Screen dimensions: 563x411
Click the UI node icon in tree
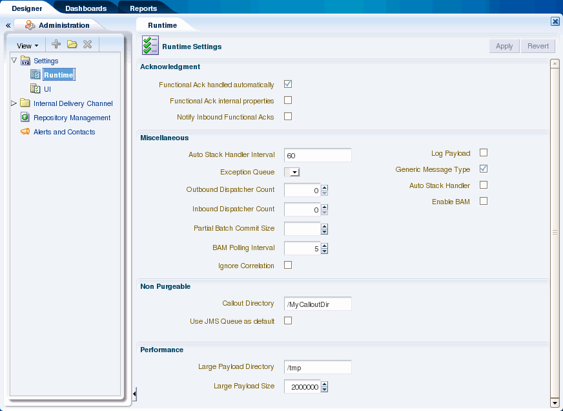35,89
